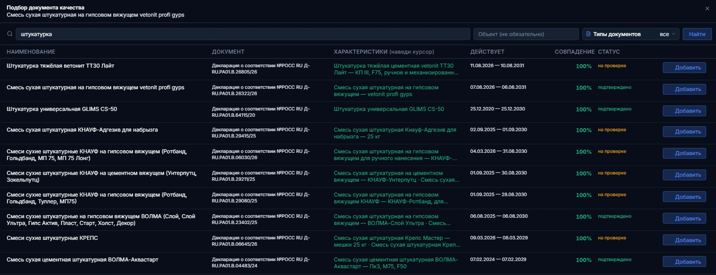
Task: Click declaration number RU.РА01.В.26322/26
Action: coord(234,94)
